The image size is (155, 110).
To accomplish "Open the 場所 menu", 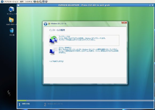I will click(x=22, y=2).
